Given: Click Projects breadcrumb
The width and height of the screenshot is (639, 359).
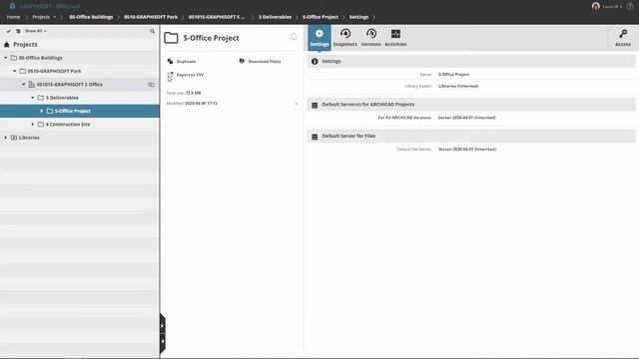Looking at the screenshot, I should [41, 17].
